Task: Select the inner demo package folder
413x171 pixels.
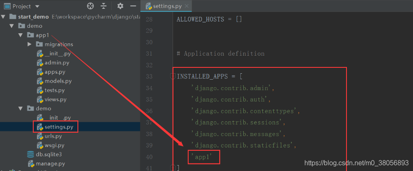Action: pos(43,109)
